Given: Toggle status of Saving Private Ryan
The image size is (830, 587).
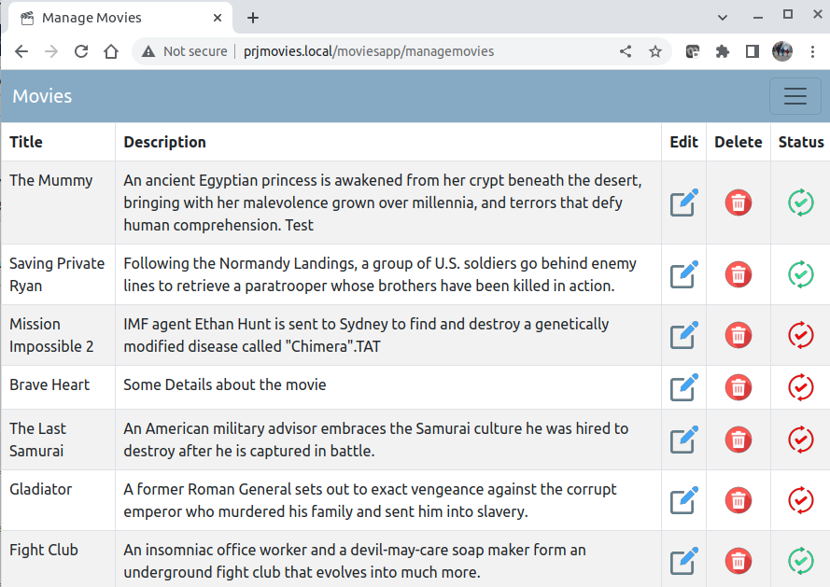Looking at the screenshot, I should 801,274.
